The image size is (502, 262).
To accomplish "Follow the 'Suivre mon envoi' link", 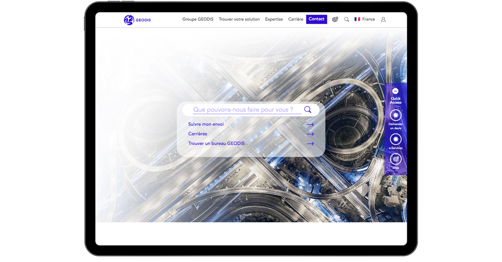I will point(206,124).
